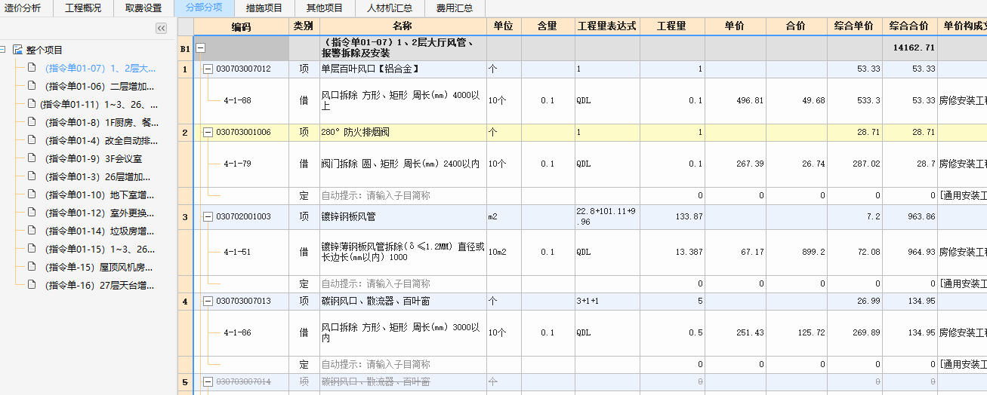Click document icon beside (指令单01-10) 地下室增
Viewport: 987px width, 395px height.
[32, 194]
